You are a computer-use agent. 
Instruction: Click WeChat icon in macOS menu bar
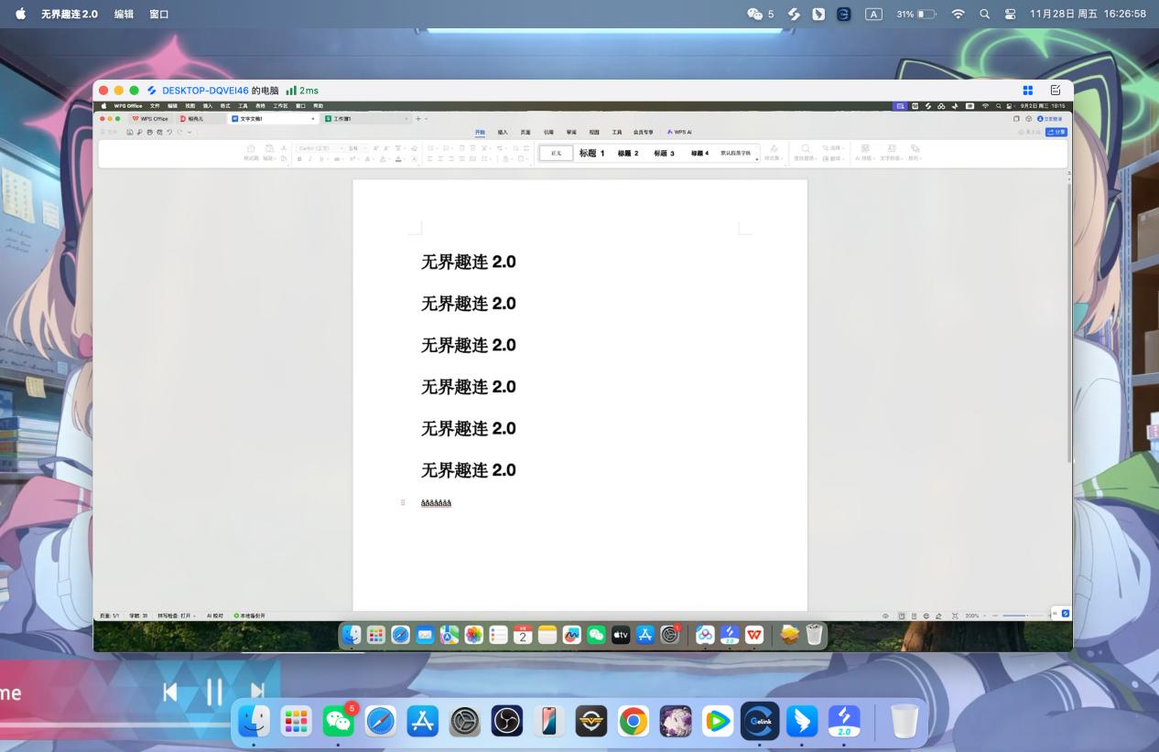click(754, 14)
